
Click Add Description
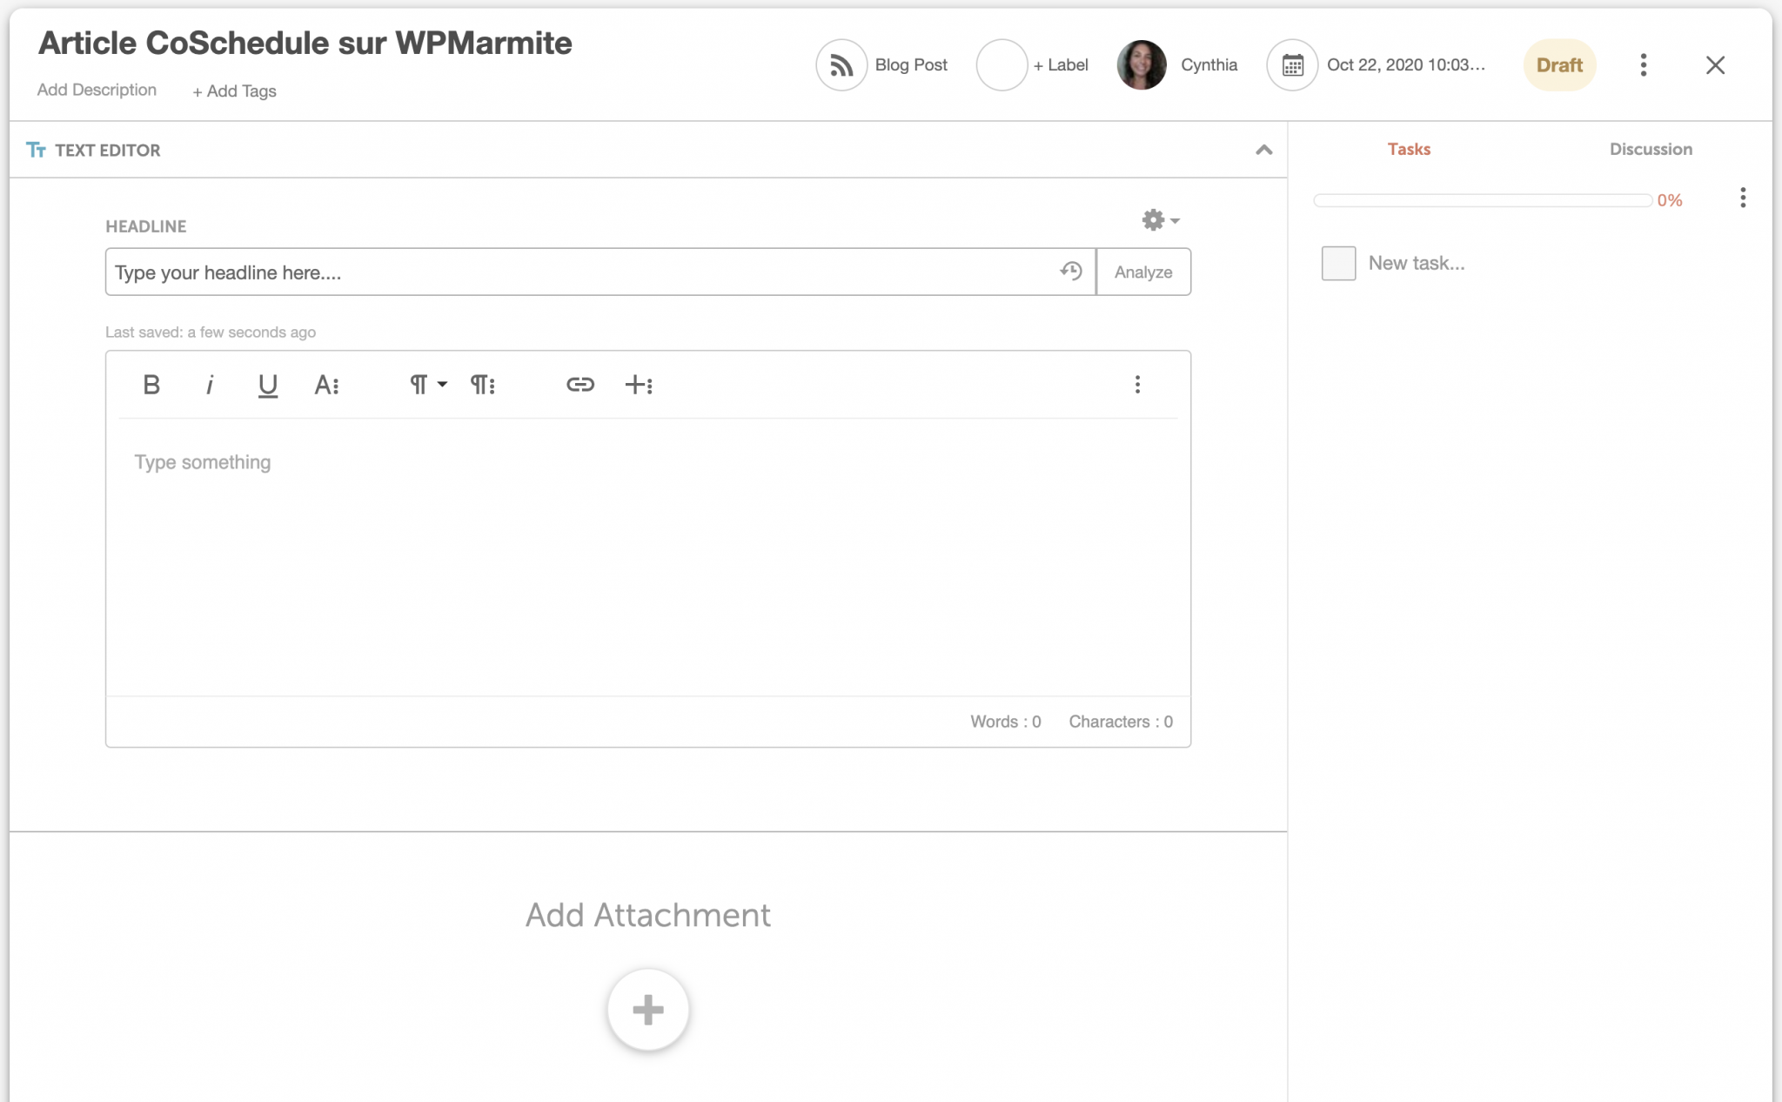97,90
